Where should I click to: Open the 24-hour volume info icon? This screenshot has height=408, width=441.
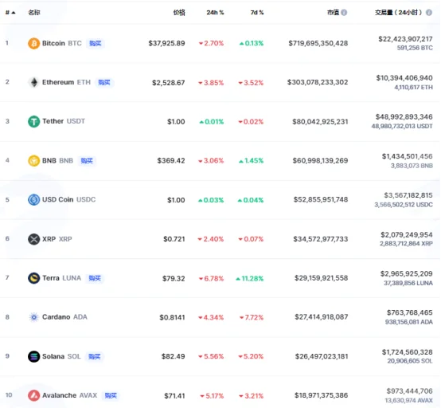click(x=429, y=13)
